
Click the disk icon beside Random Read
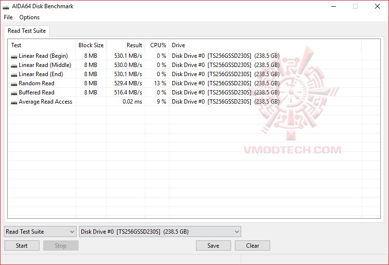tap(14, 84)
